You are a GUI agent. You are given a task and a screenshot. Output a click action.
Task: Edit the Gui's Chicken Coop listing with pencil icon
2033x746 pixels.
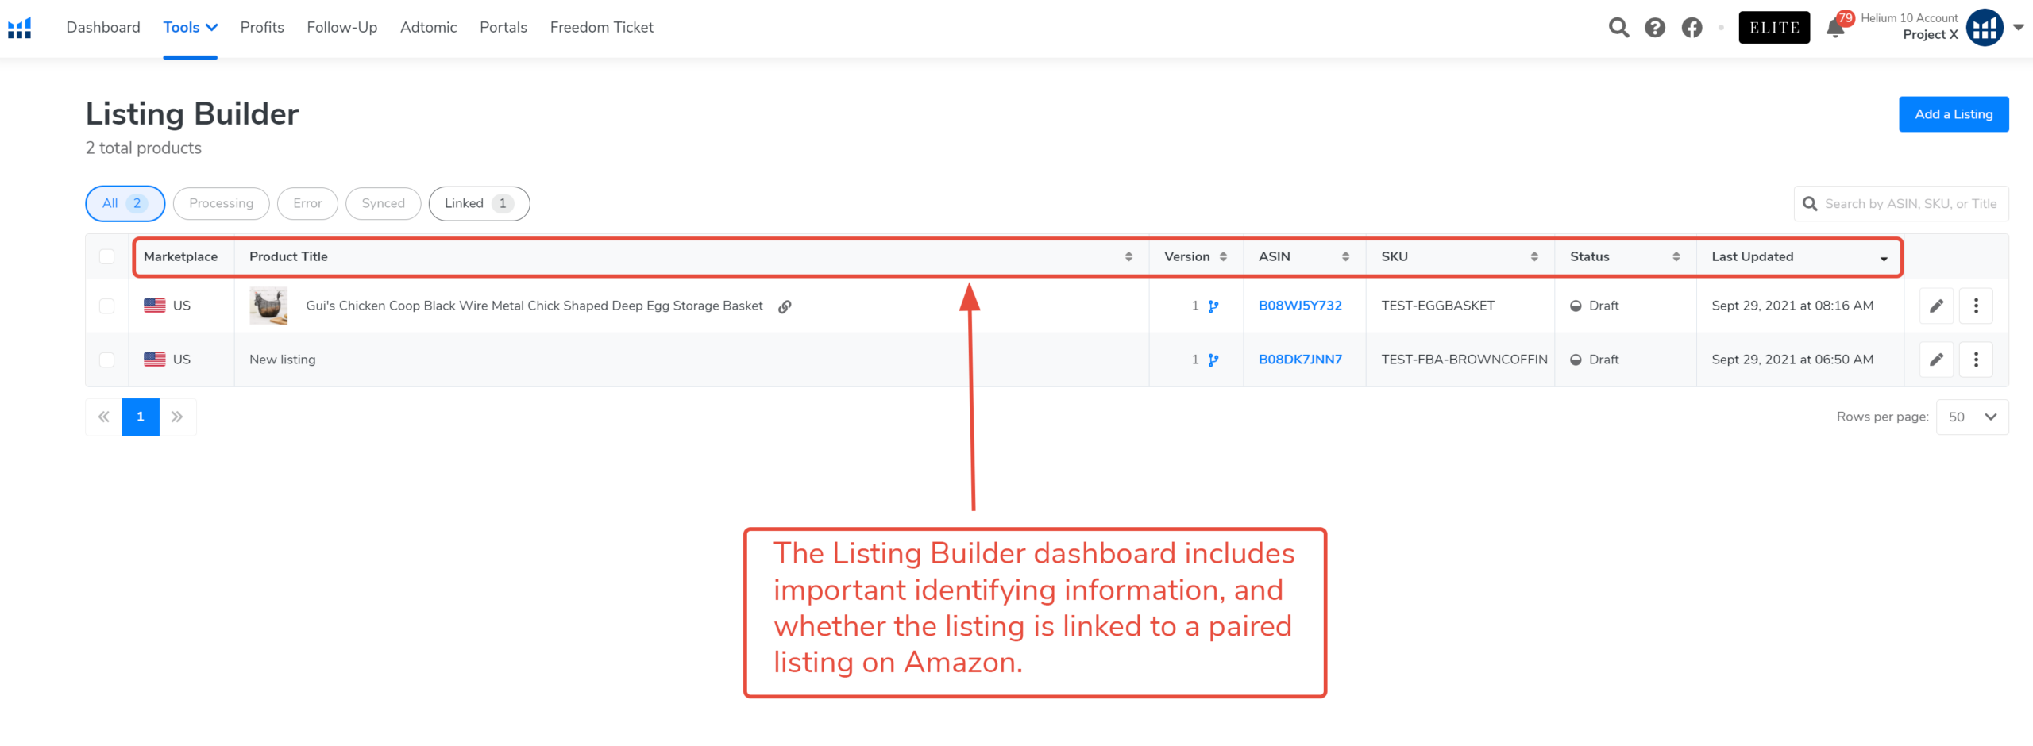click(1937, 306)
